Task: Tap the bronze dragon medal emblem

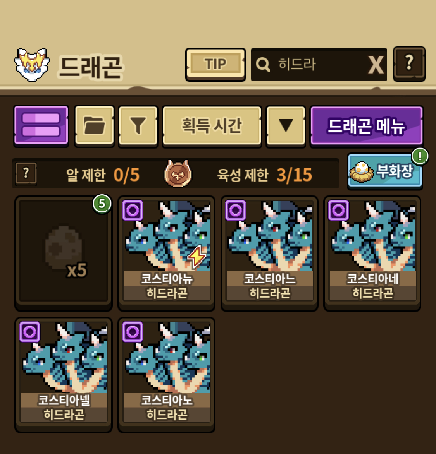Action: click(x=178, y=174)
